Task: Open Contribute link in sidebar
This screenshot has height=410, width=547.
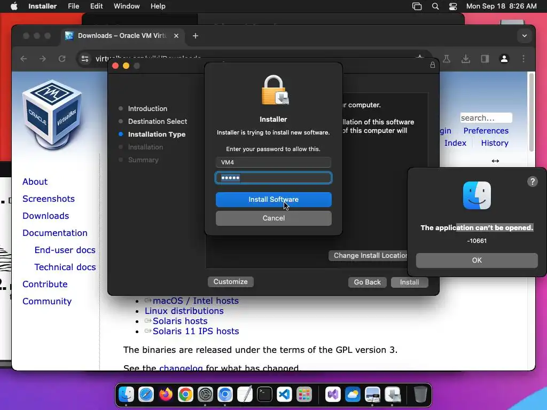Action: [45, 284]
